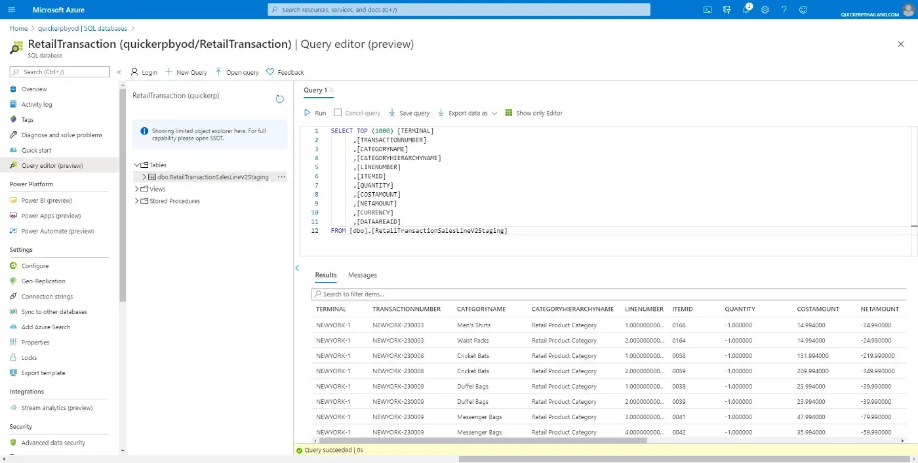This screenshot has width=918, height=463.
Task: Open Configure settings
Action: tap(35, 266)
